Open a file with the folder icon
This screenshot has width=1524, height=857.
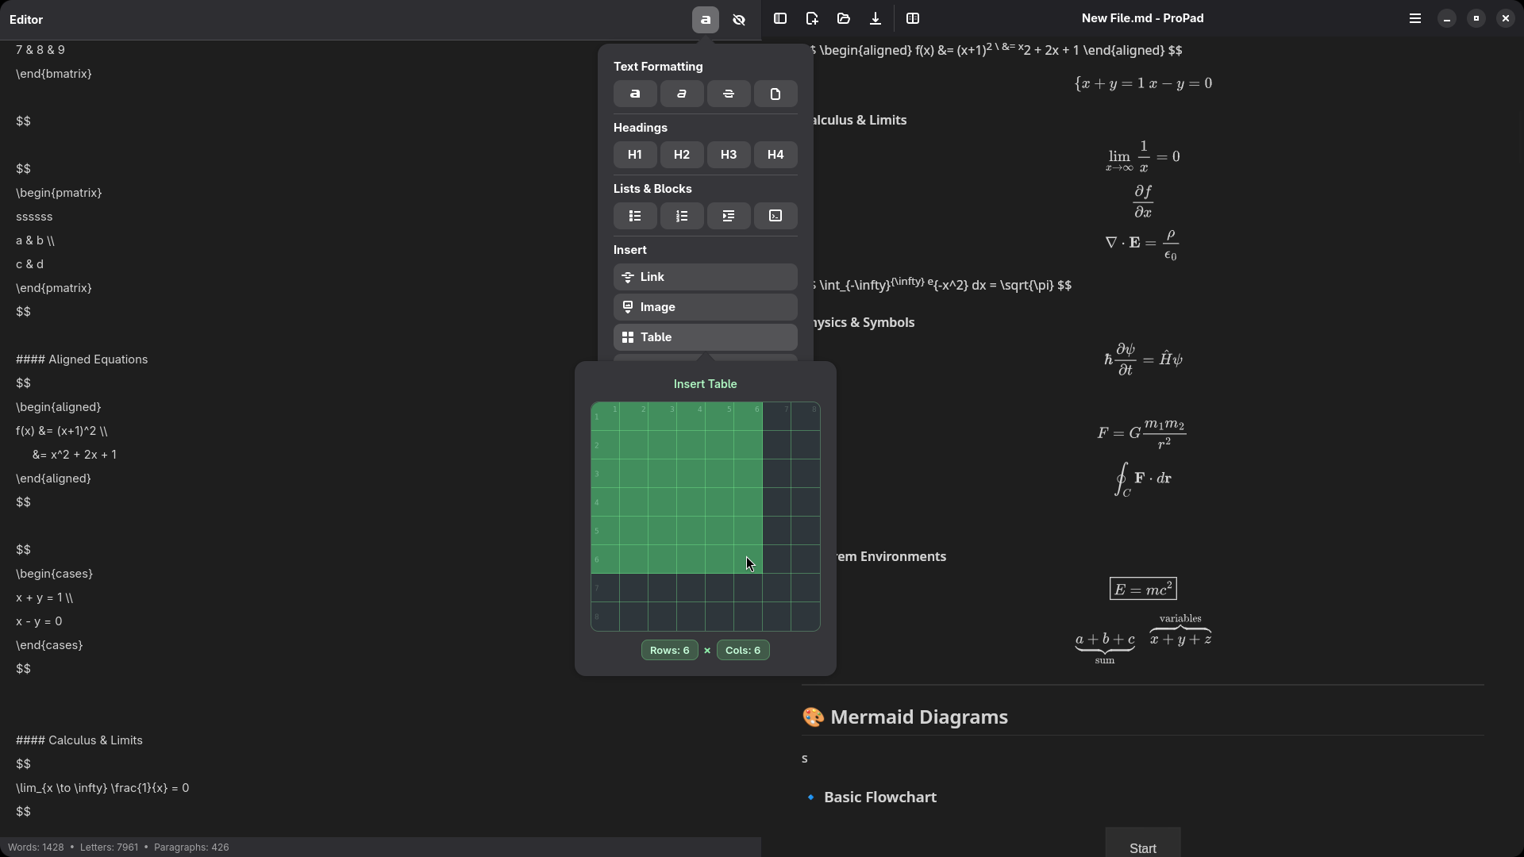coord(844,18)
